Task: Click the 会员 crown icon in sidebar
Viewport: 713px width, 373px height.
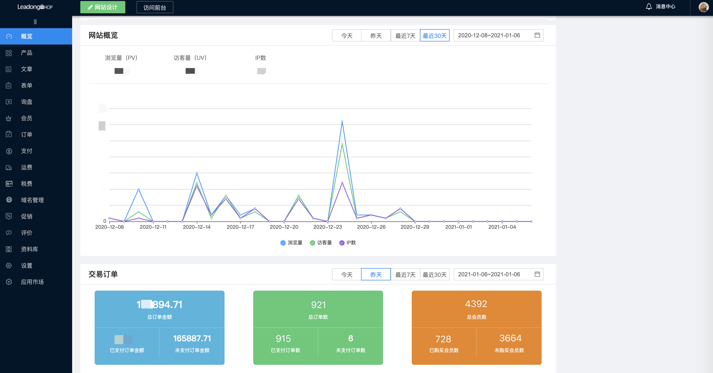Action: (9, 118)
